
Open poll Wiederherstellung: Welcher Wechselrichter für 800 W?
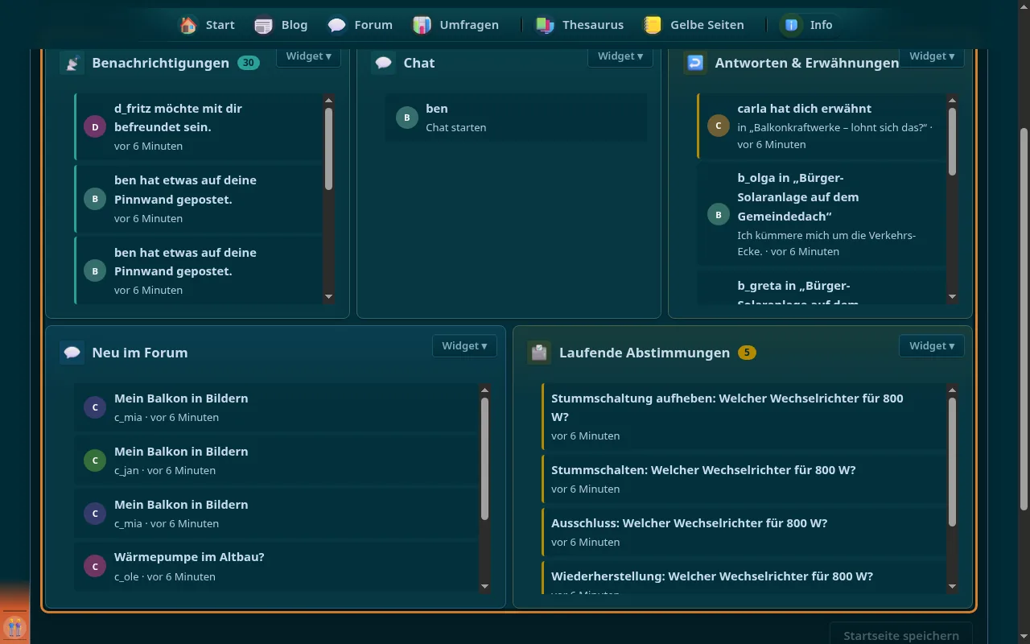[x=744, y=578]
